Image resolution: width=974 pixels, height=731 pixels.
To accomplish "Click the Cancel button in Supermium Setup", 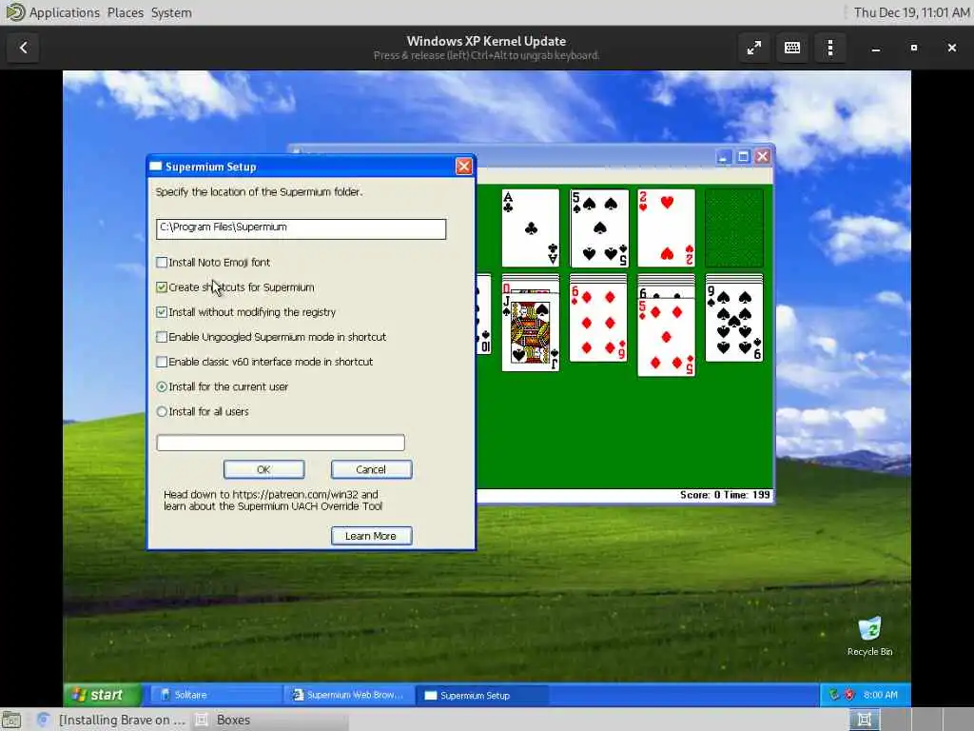I will [372, 469].
